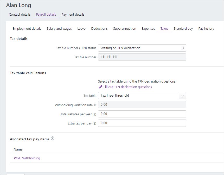The image size is (224, 175).
Task: Switch to the Payment details tab
Action: pos(73,14)
